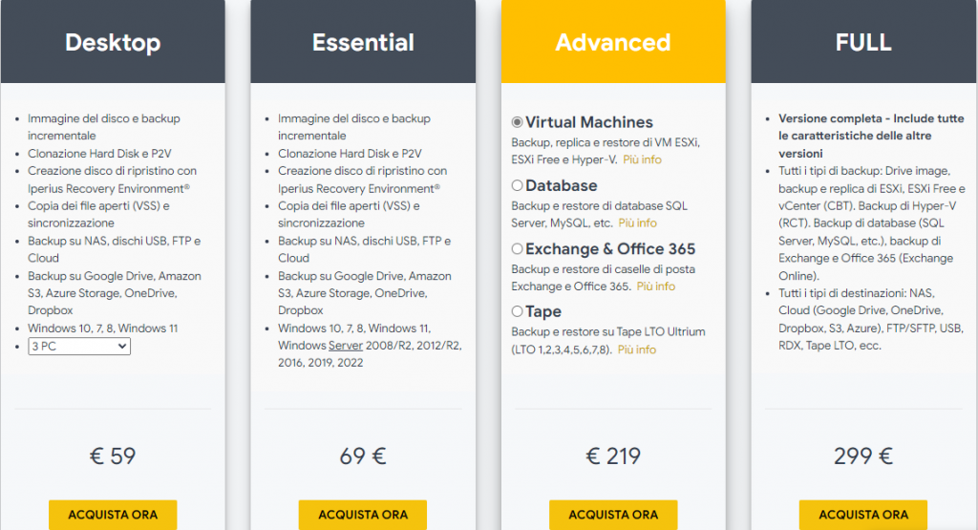Viewport: 978px width, 530px height.
Task: Open Più info link for Tape
Action: point(637,350)
